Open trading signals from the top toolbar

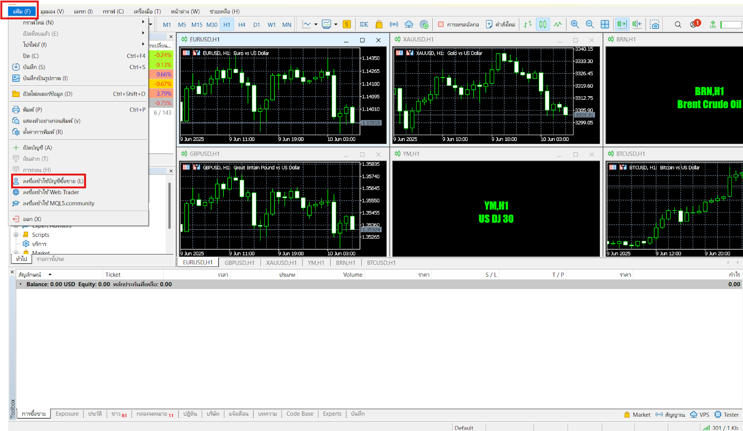[394, 25]
